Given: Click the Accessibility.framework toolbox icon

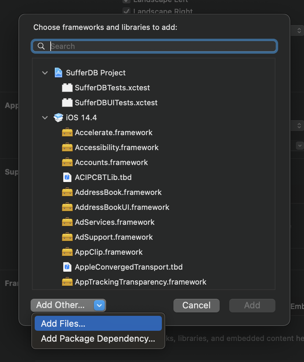Looking at the screenshot, I should click(67, 147).
